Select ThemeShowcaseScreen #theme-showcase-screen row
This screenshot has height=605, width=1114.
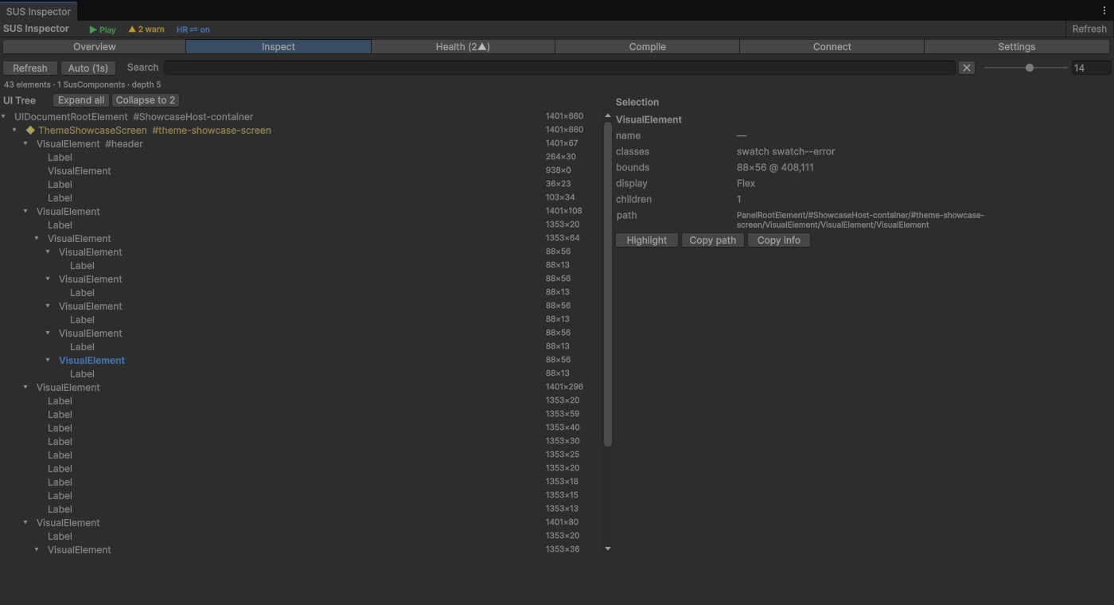(x=302, y=130)
